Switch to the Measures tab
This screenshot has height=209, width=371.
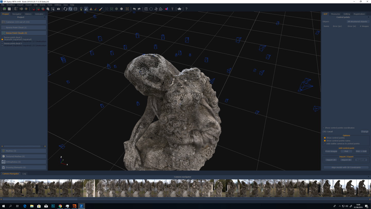(x=335, y=14)
